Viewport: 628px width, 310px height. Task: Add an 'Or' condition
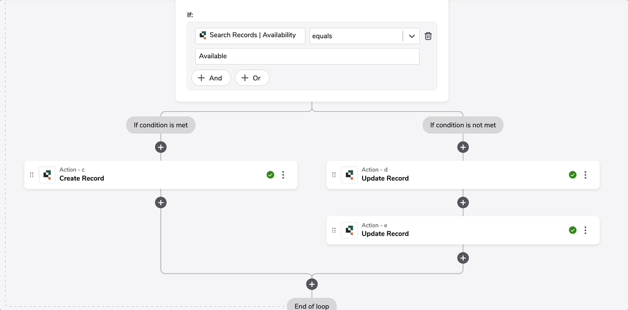tap(252, 78)
